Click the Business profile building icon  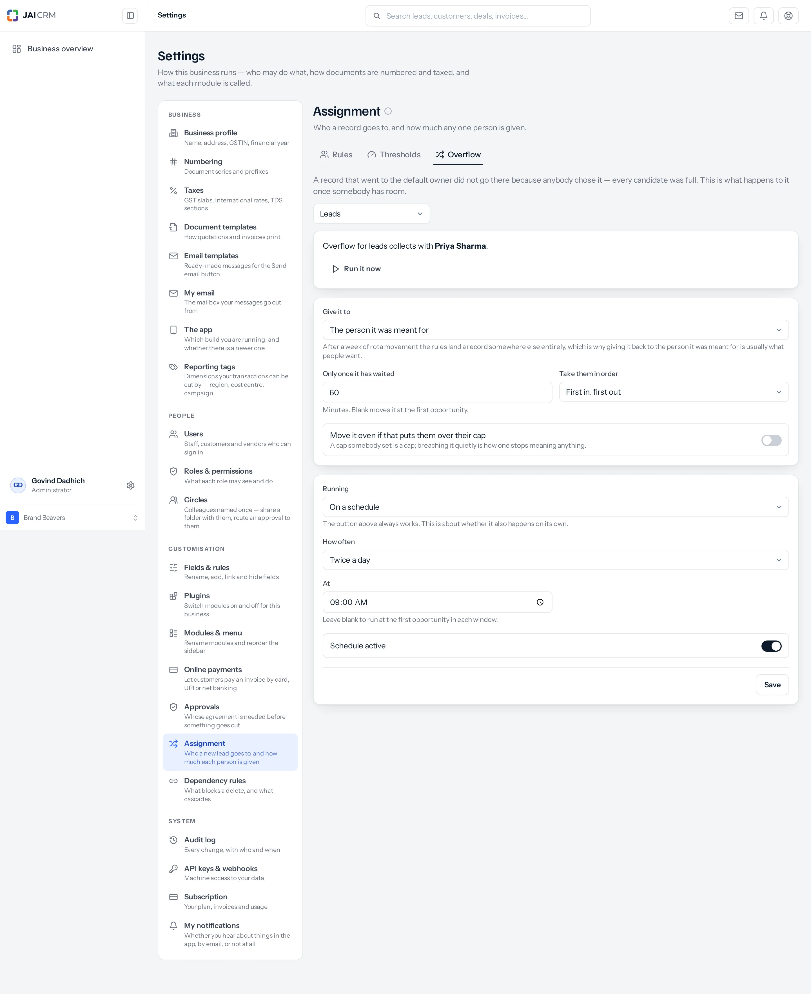point(173,133)
